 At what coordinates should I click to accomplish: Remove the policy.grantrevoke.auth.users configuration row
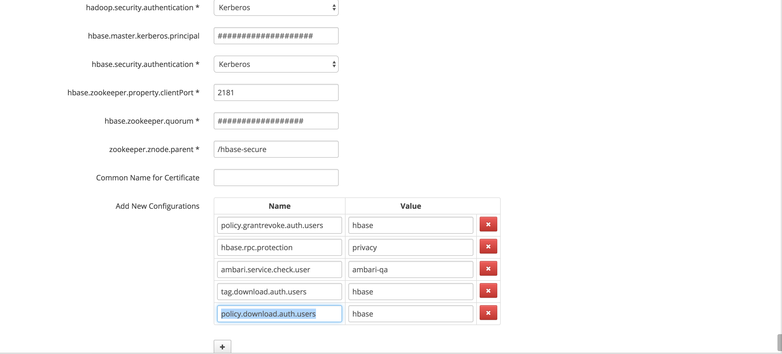pos(488,224)
